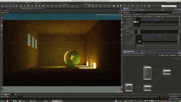
Task: Open the network editor Layout menu
Action: click(139, 56)
